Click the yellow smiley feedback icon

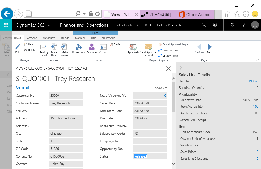[x=255, y=14]
